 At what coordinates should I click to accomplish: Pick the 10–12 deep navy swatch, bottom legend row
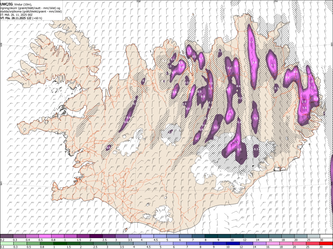pos(233,243)
